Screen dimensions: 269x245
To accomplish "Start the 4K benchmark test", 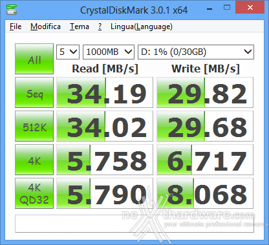I will [x=34, y=160].
